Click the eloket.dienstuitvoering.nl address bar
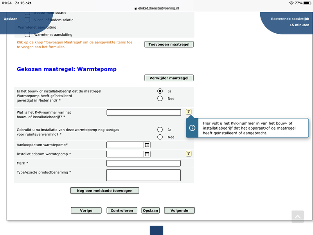 pos(158,8)
